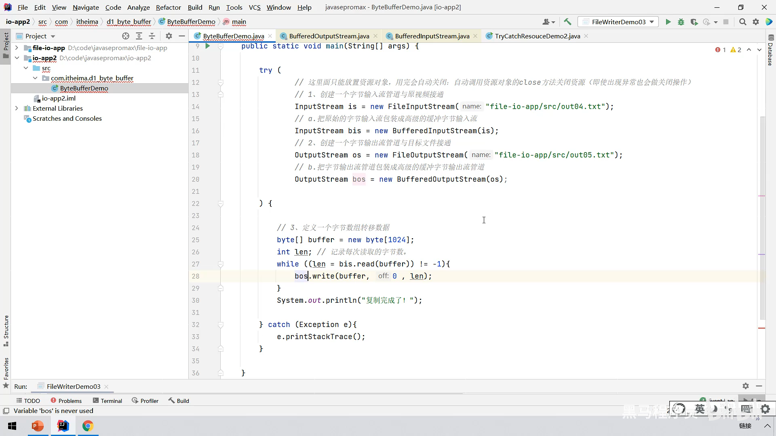Toggle the Database tool window on right
Image resolution: width=776 pixels, height=436 pixels.
coord(770,50)
